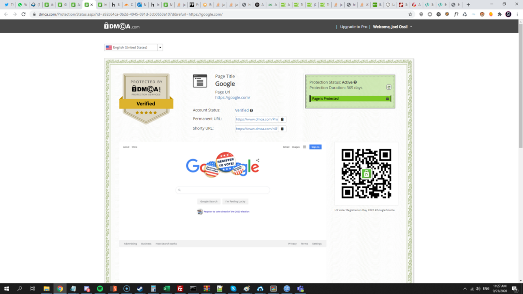Show hidden system tray icons chevron
The height and width of the screenshot is (294, 523).
coord(465,288)
